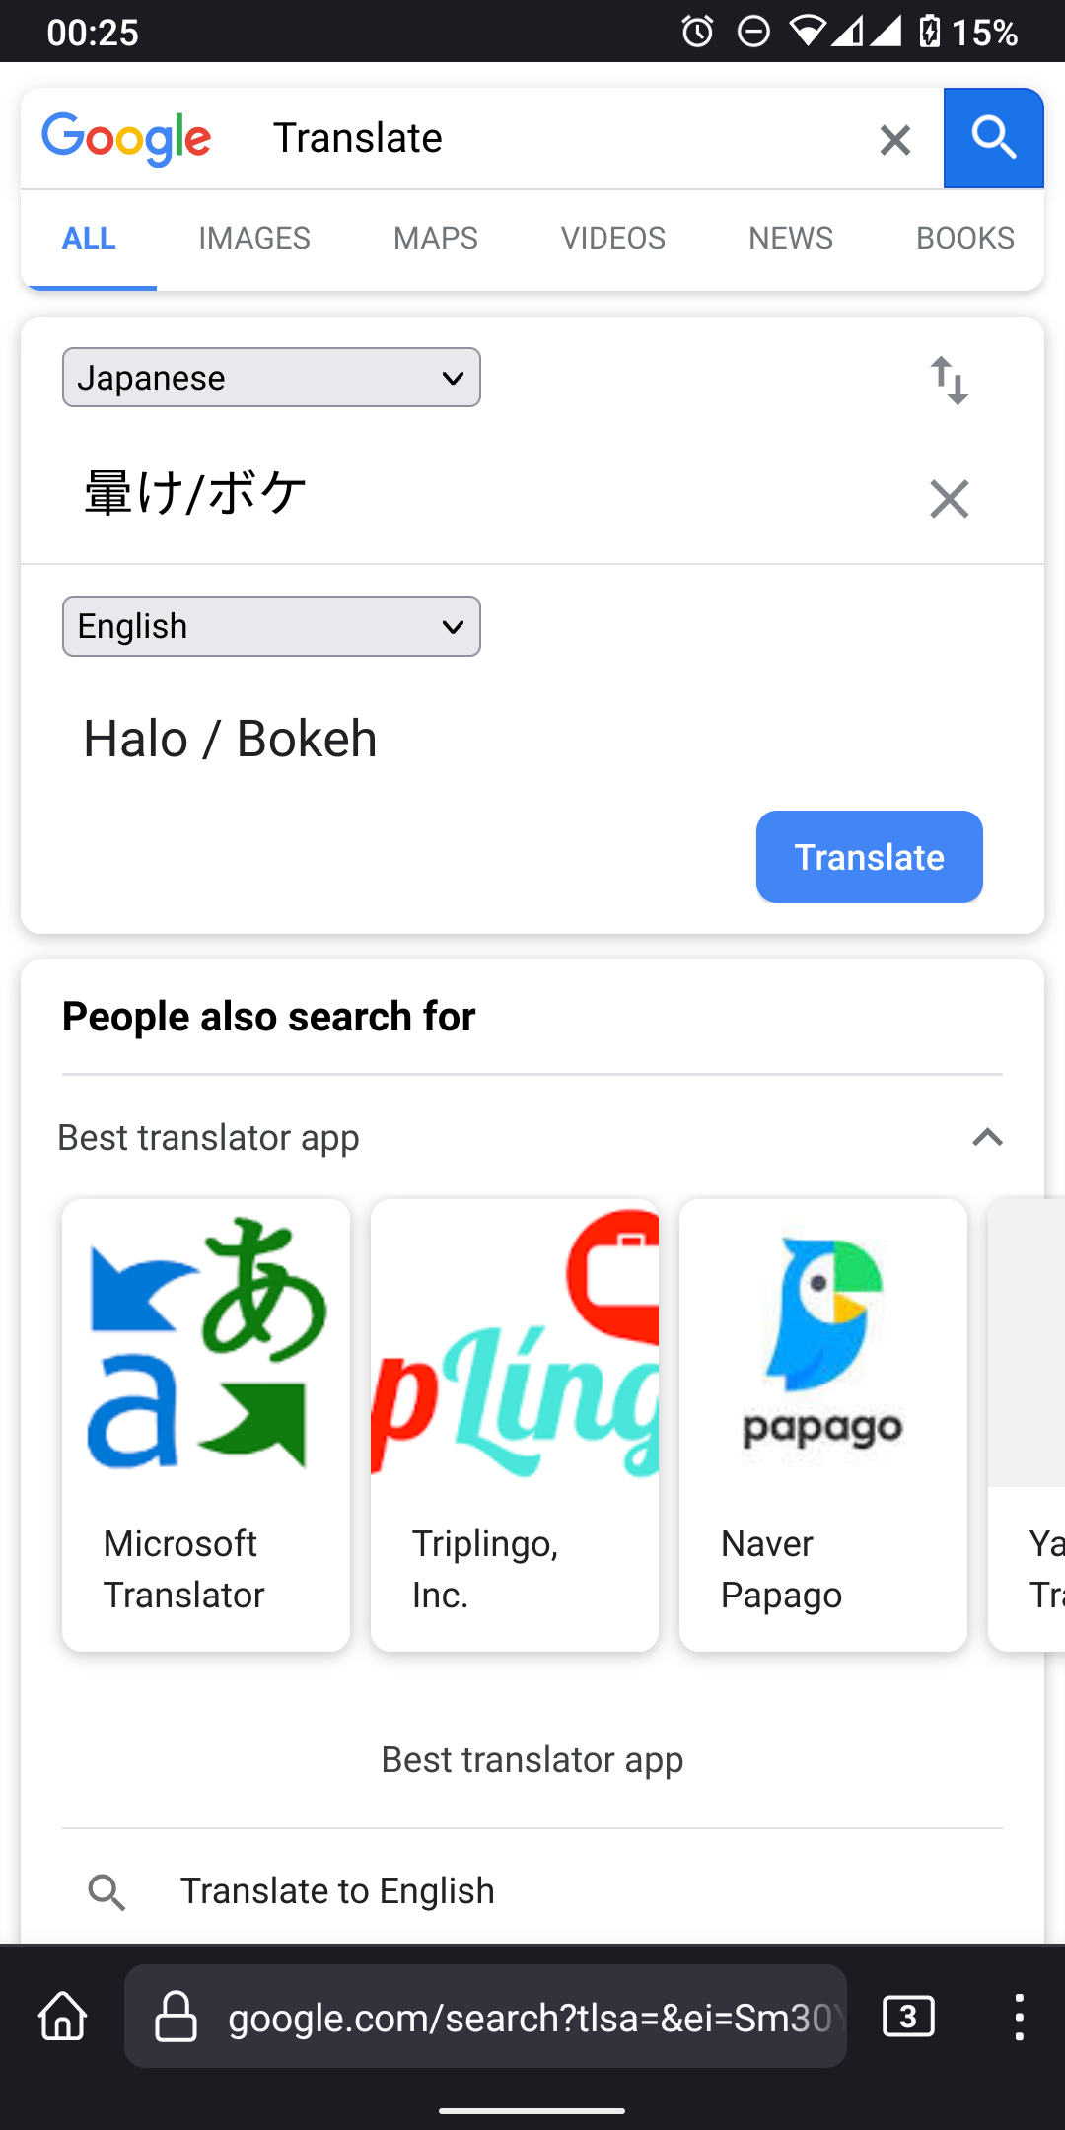Viewport: 1065px width, 2130px height.
Task: Switch to the Videos tab
Action: coord(613,239)
